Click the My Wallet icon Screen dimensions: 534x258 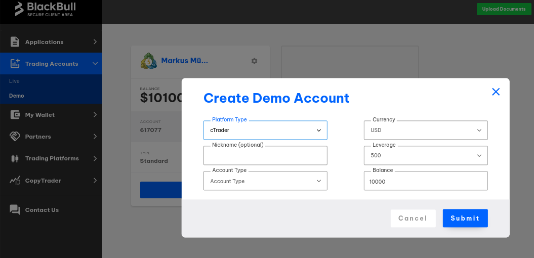pyautogui.click(x=15, y=115)
